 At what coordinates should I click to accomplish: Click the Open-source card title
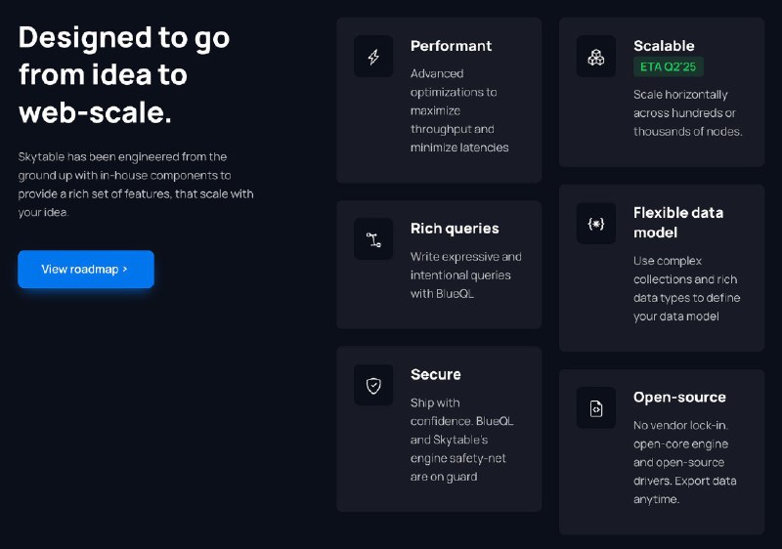point(679,398)
